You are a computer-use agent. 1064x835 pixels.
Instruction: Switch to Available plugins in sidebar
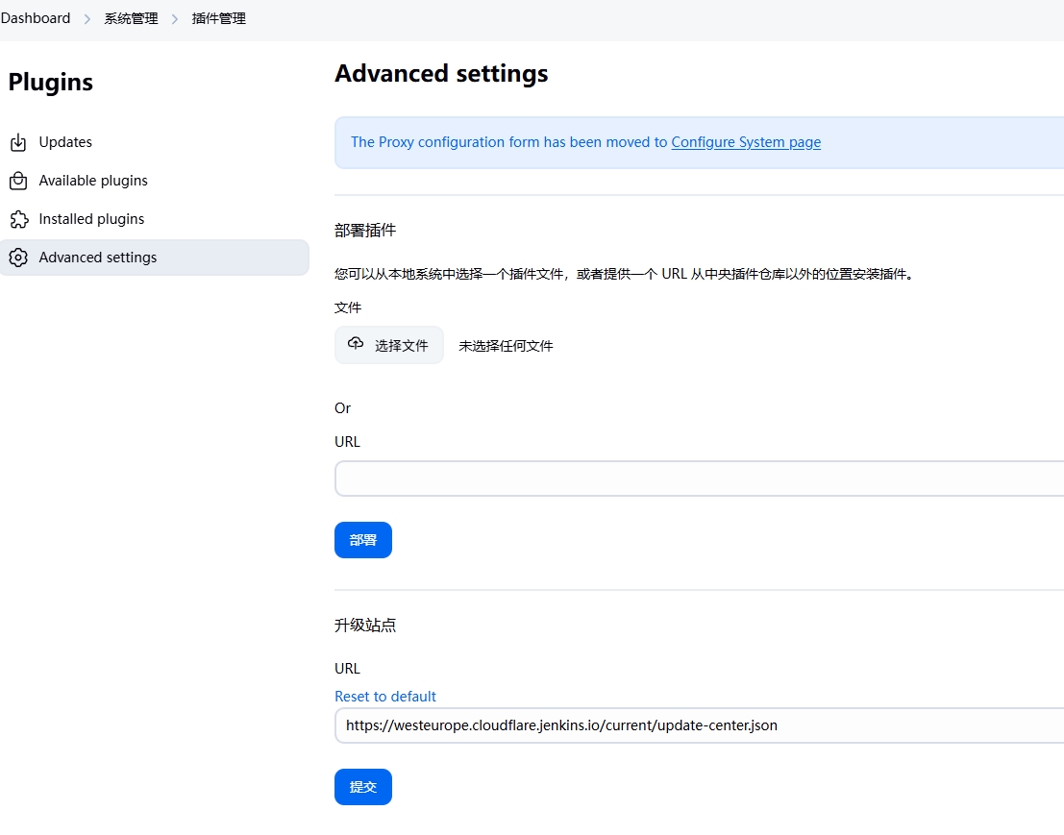pos(93,181)
